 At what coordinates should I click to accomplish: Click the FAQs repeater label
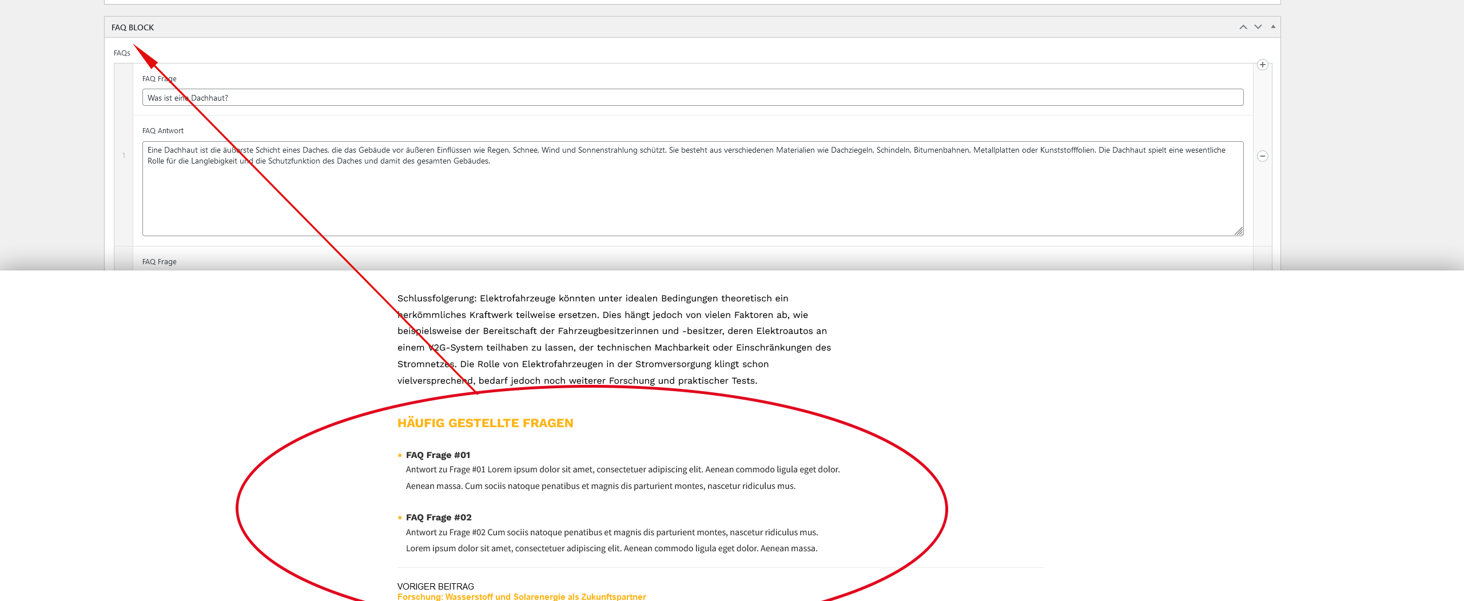pos(122,53)
